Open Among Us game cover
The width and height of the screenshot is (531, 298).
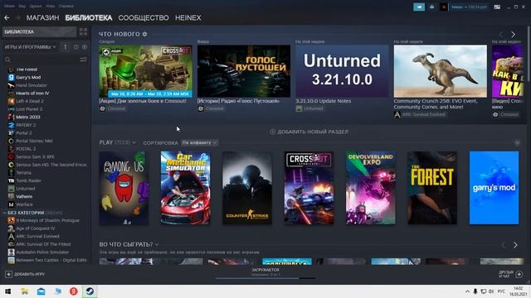[x=124, y=188]
